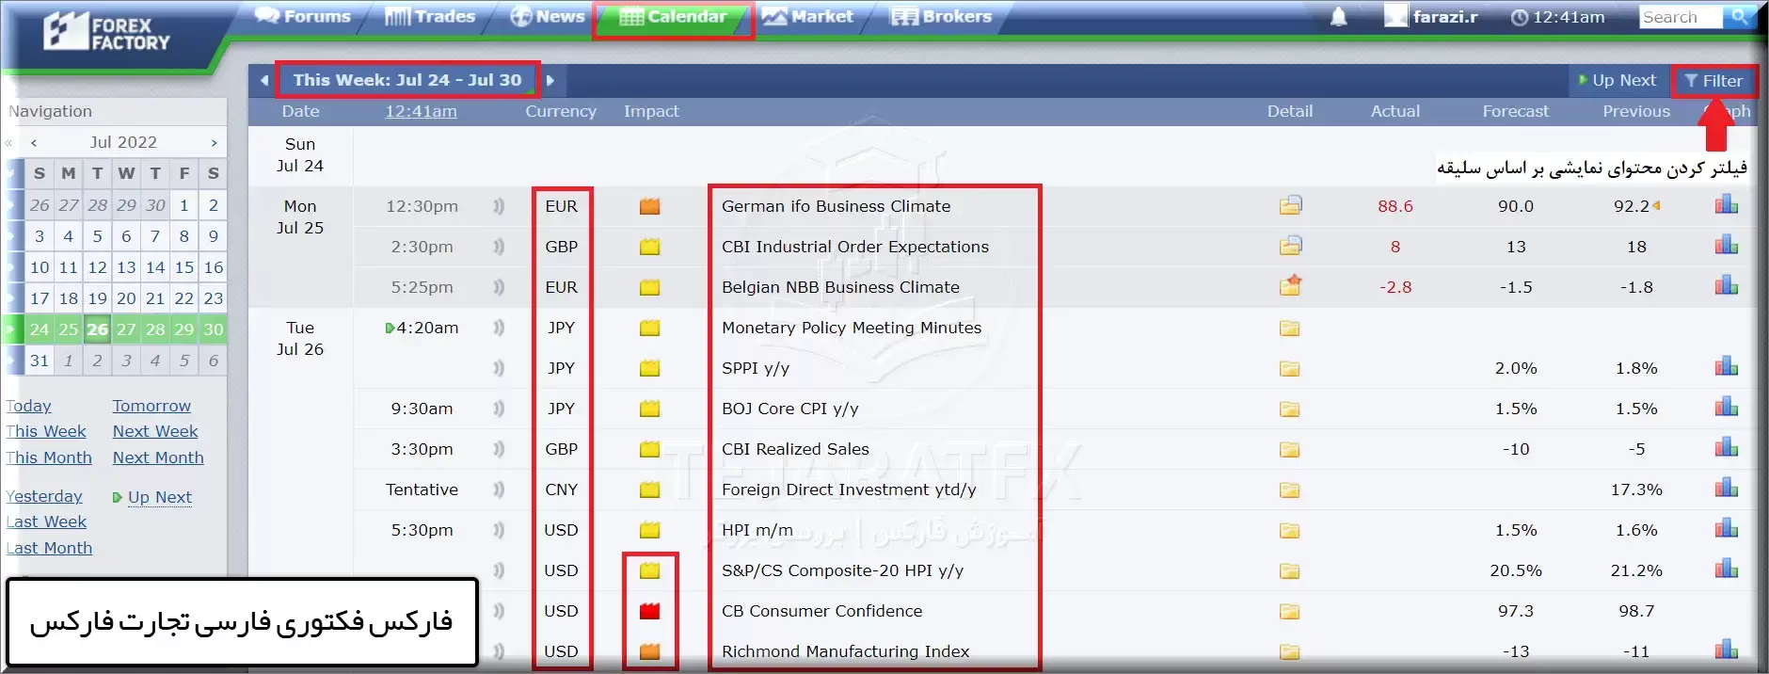Click the Forex Factory logo
The image size is (1769, 674).
point(107,33)
